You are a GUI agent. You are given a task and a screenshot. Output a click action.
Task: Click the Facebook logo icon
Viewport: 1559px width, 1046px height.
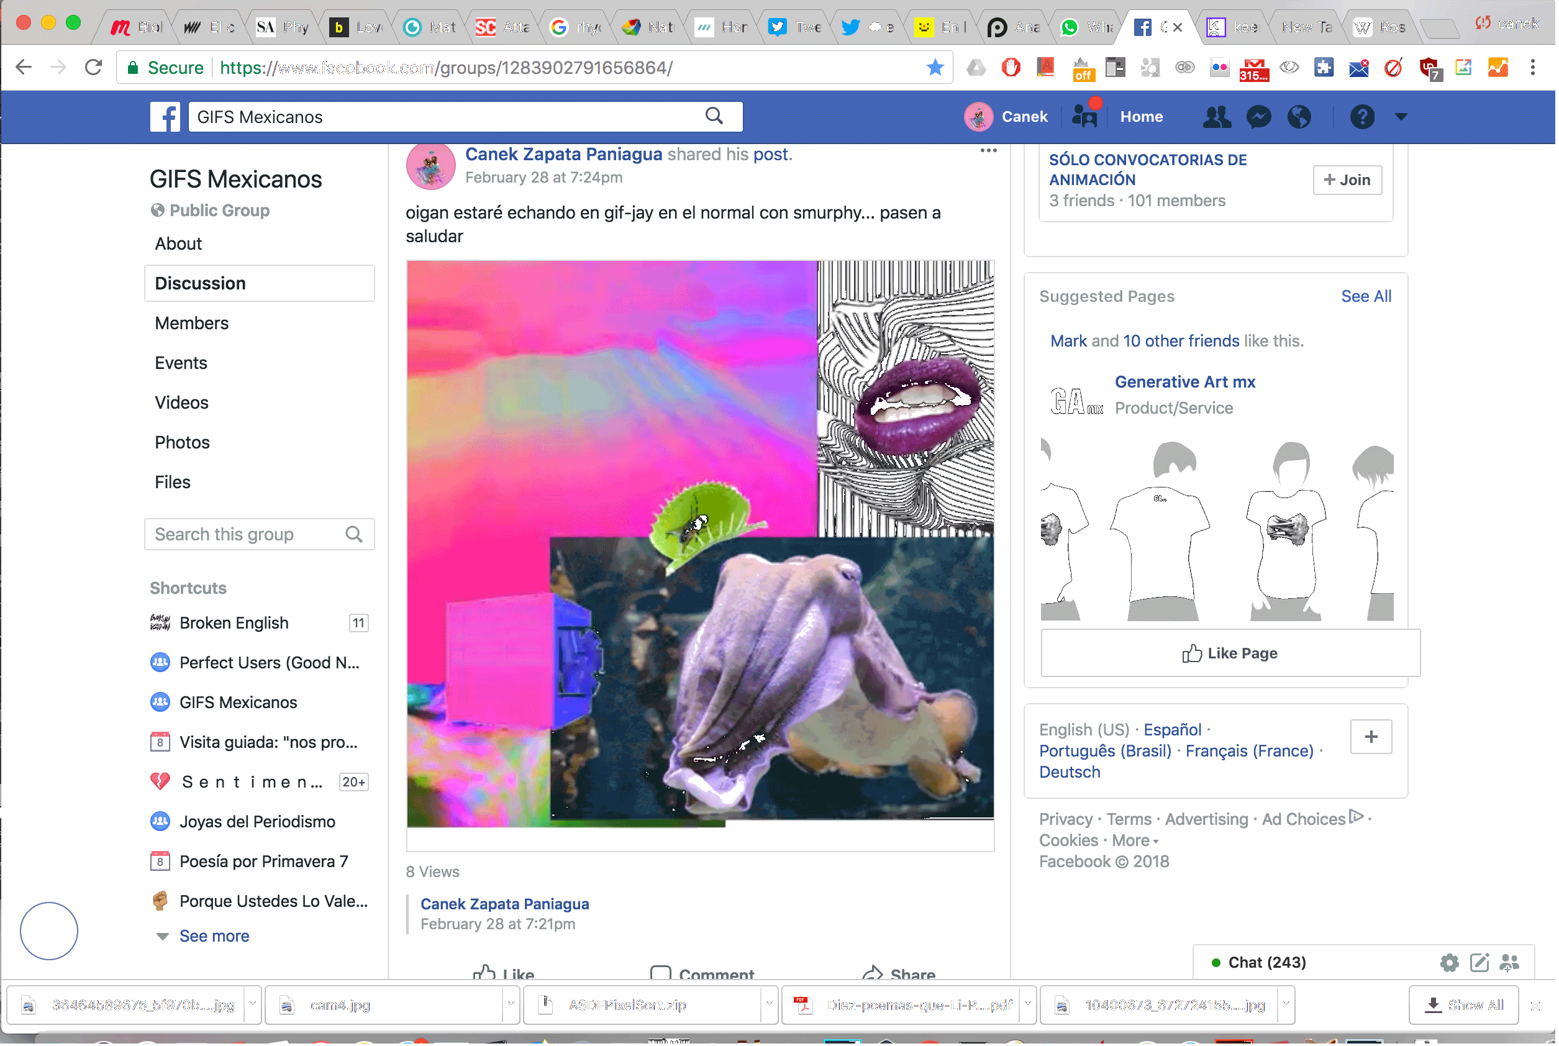(x=165, y=117)
